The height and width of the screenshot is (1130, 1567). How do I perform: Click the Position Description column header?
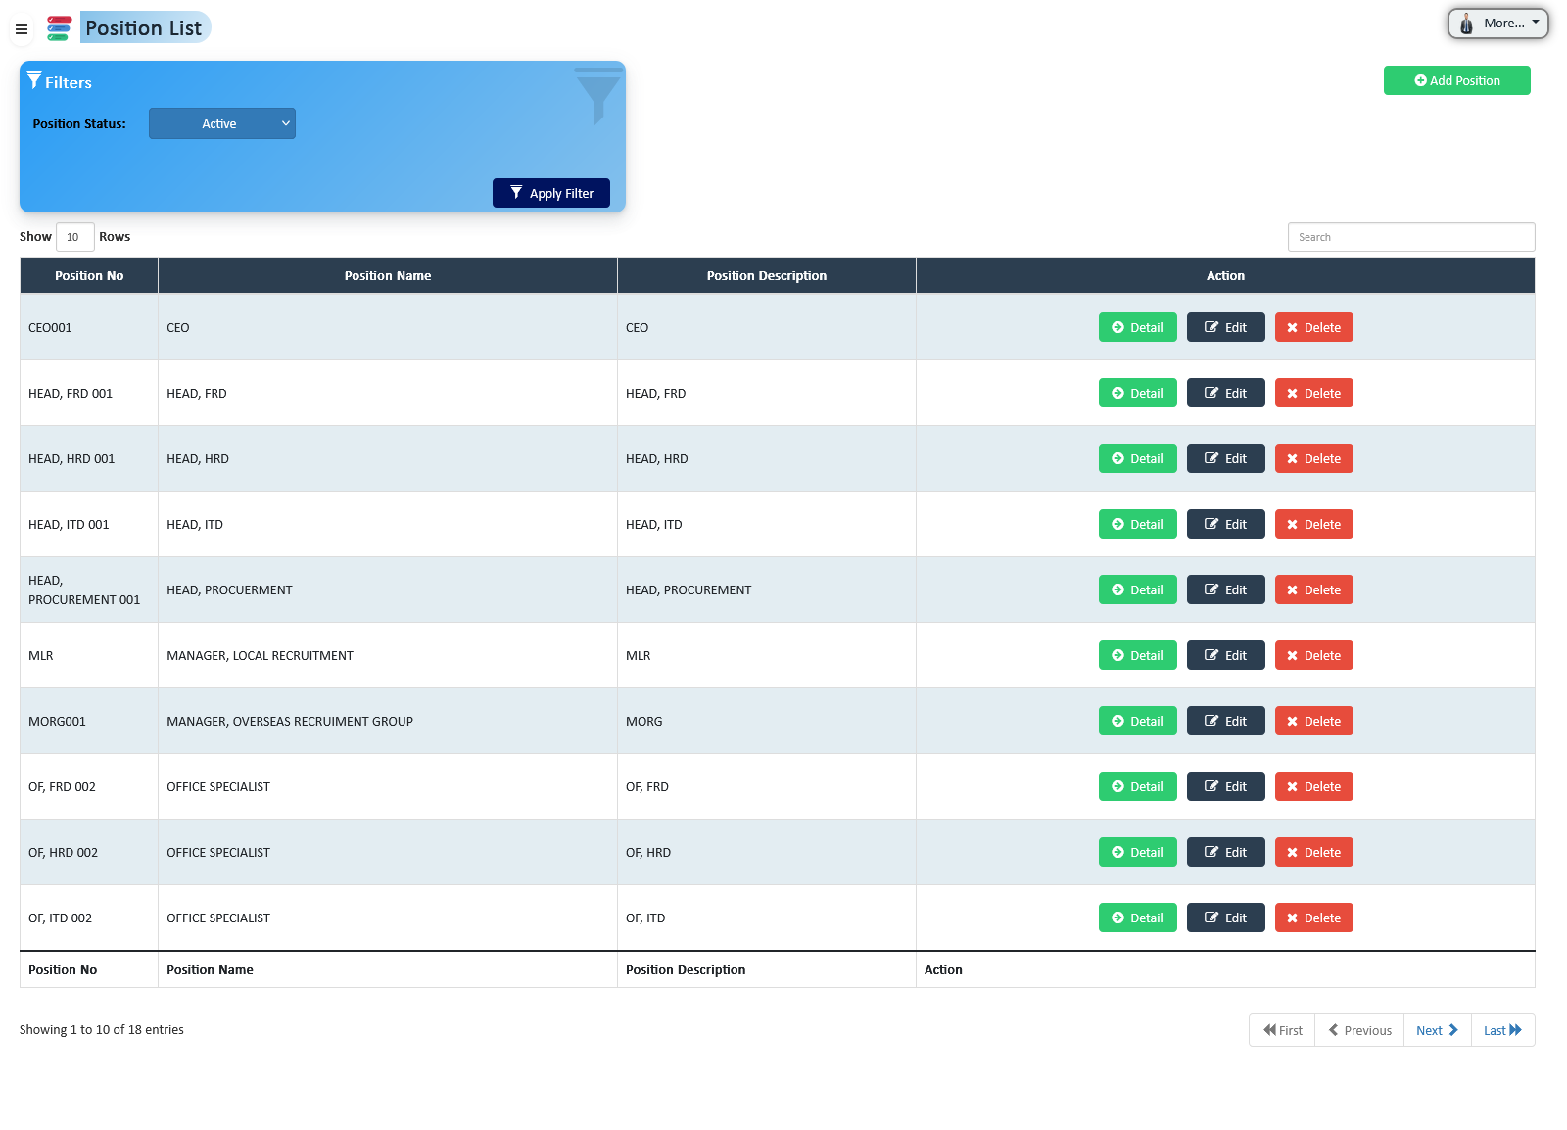click(767, 275)
